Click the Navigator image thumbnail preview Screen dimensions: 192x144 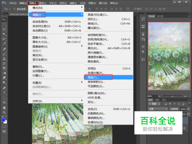[169, 56]
